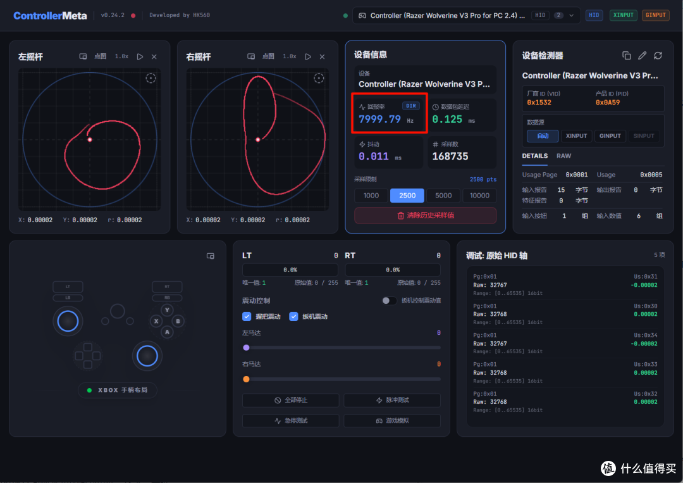Toggle the DIR badge on report rate
The image size is (683, 483).
[x=411, y=106]
